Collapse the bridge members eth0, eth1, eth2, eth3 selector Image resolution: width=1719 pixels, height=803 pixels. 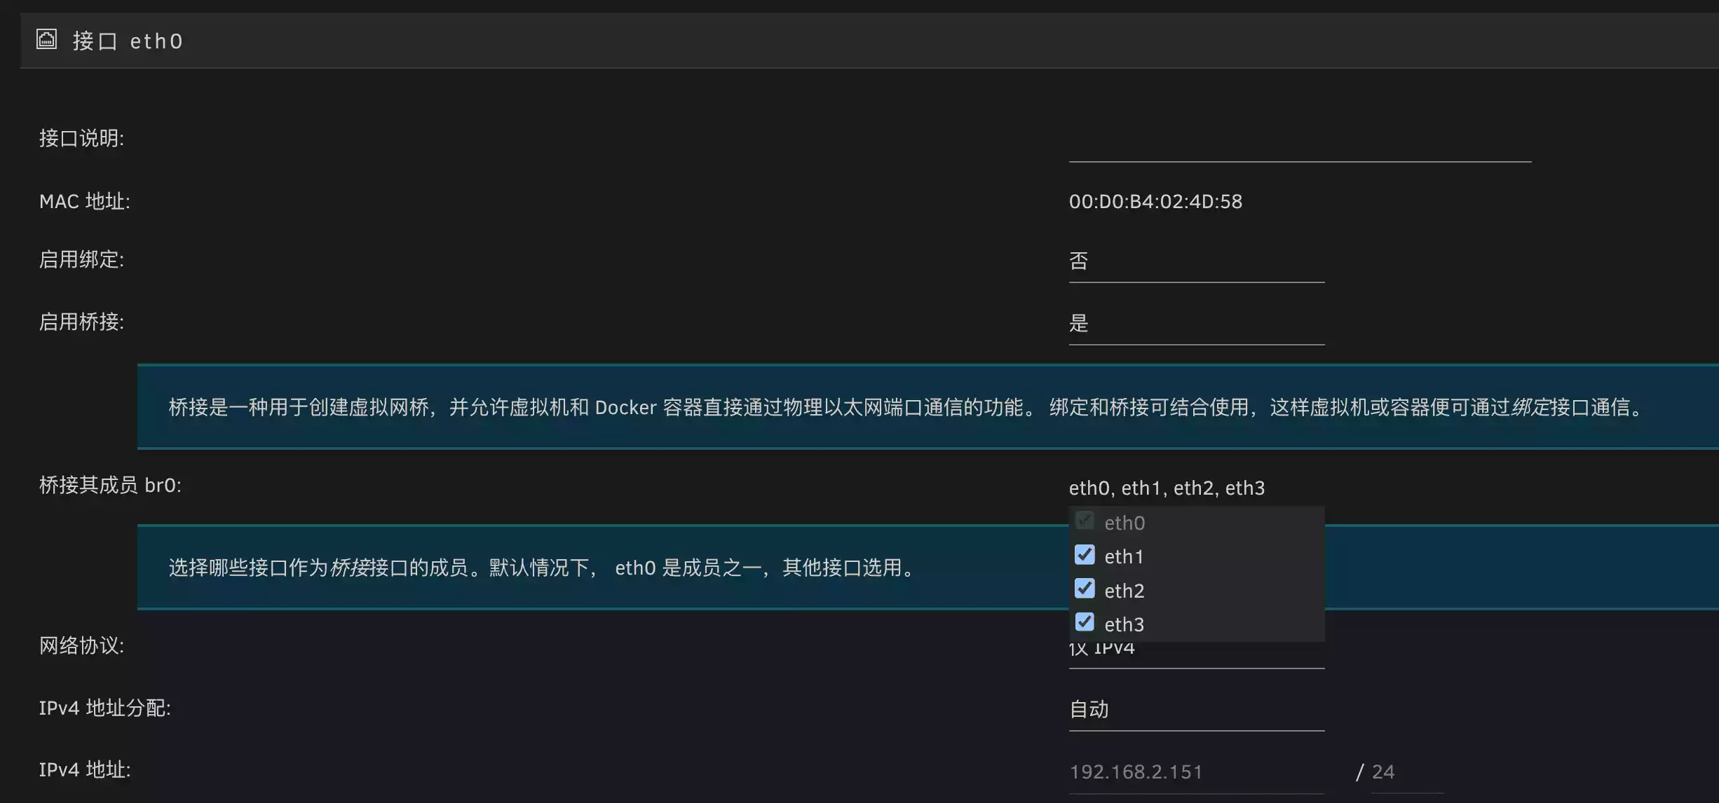coord(1167,488)
